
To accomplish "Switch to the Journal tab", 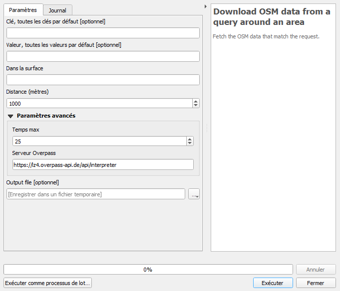I will click(x=57, y=10).
